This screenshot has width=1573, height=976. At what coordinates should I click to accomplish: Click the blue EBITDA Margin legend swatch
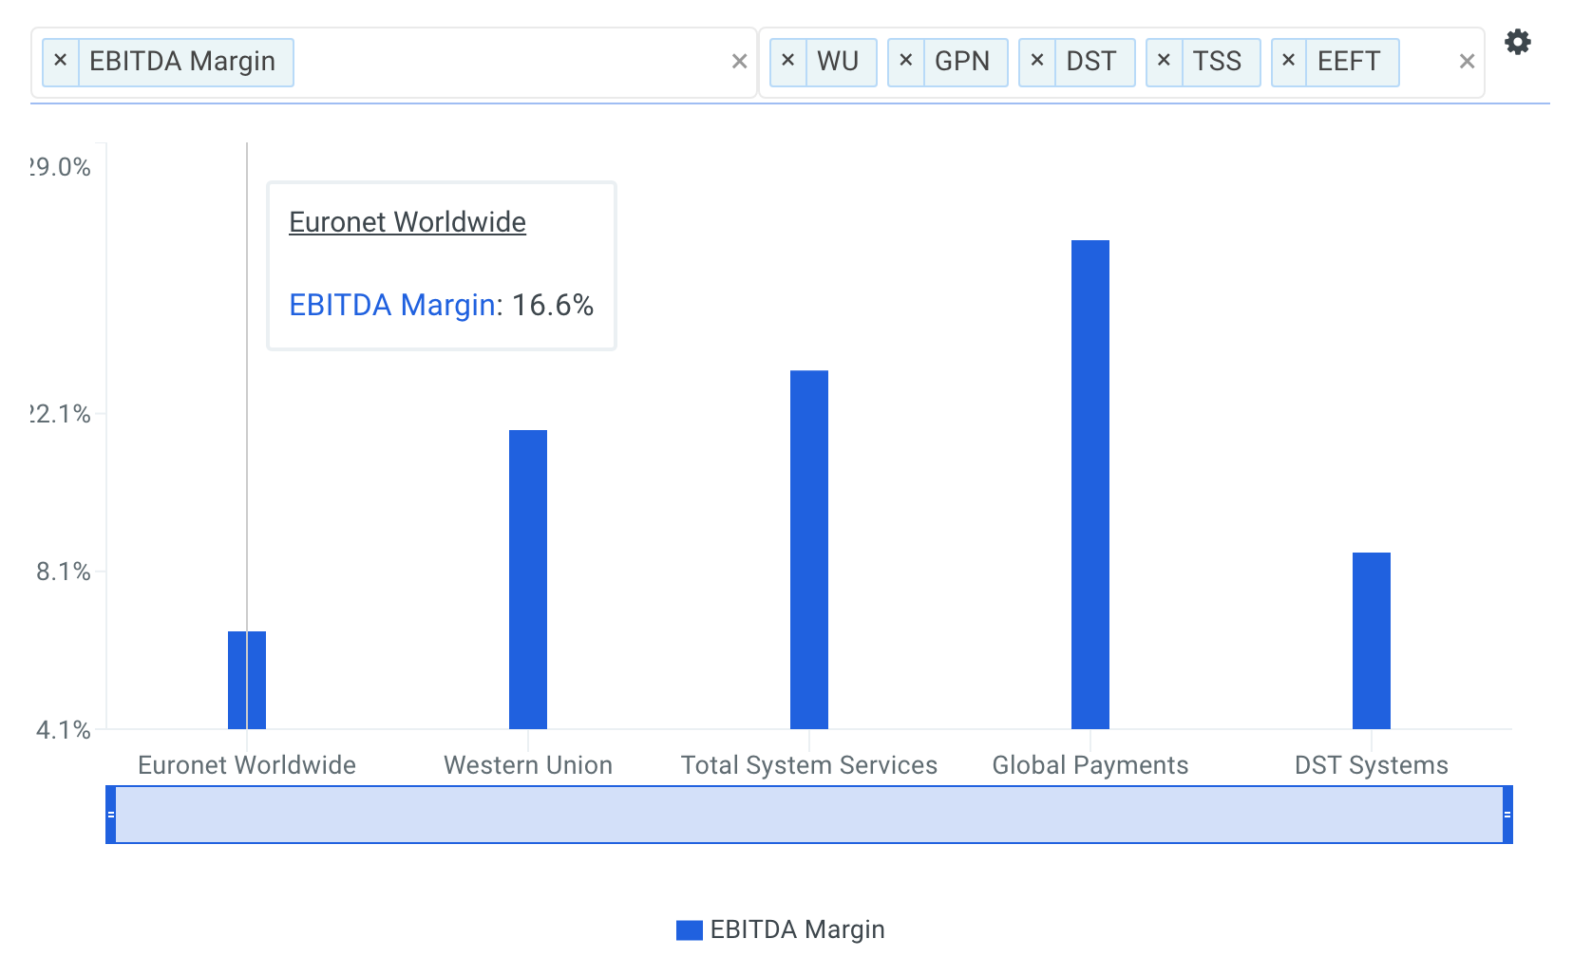tap(689, 929)
